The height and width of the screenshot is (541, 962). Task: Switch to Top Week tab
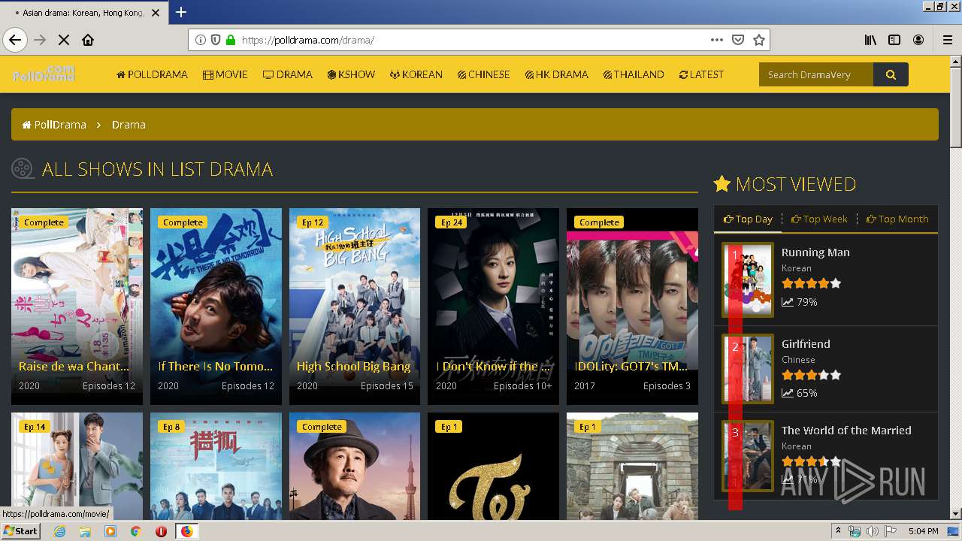point(819,219)
